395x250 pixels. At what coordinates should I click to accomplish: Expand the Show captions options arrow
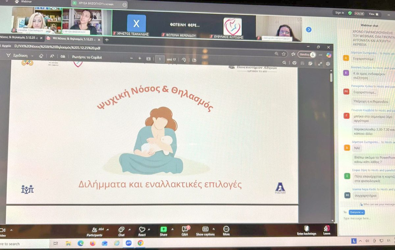point(214,229)
